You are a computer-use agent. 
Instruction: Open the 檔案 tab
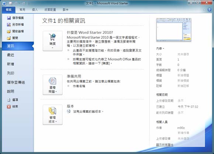pos(8,10)
